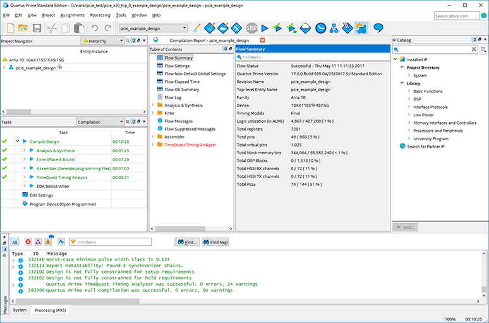489x323 pixels.
Task: Expand the Fitter report folder
Action: pyautogui.click(x=152, y=113)
